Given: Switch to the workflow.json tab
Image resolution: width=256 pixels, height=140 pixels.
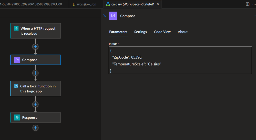Looking at the screenshot, I should (86, 4).
